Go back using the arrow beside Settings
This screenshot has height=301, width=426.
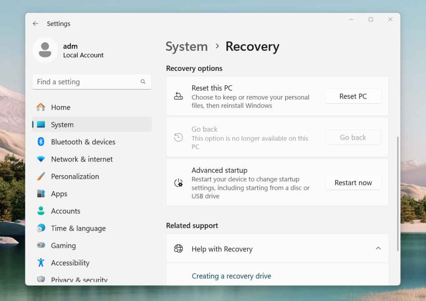point(35,24)
